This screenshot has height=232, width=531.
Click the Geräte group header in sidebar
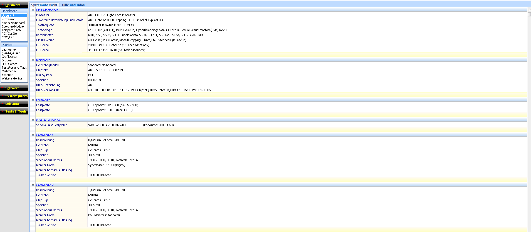click(x=14, y=45)
